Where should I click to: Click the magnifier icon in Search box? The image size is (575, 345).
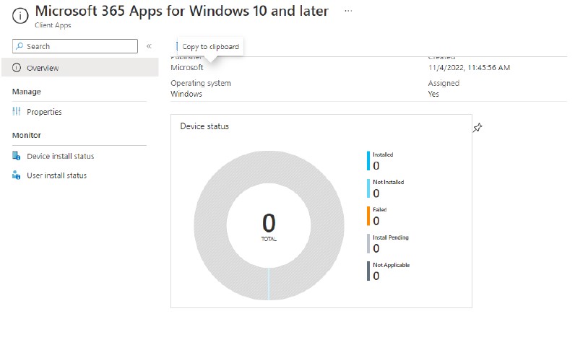(x=20, y=46)
